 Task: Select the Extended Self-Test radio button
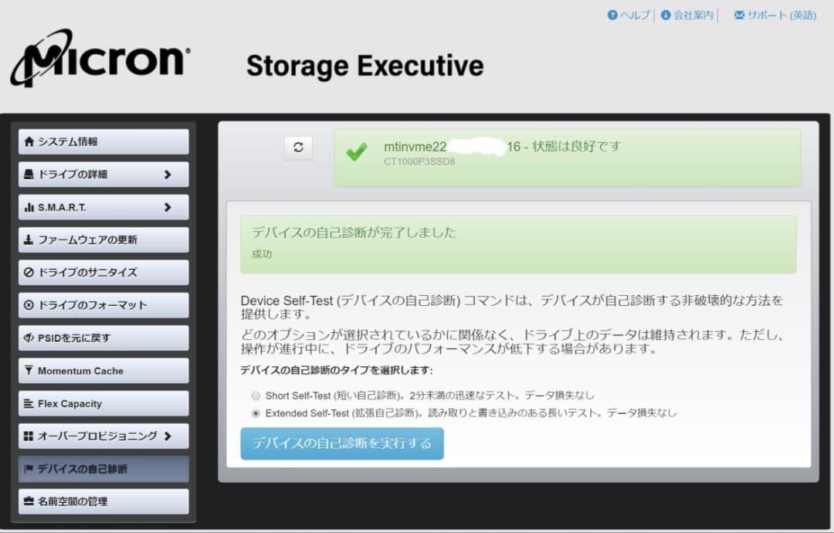[256, 413]
